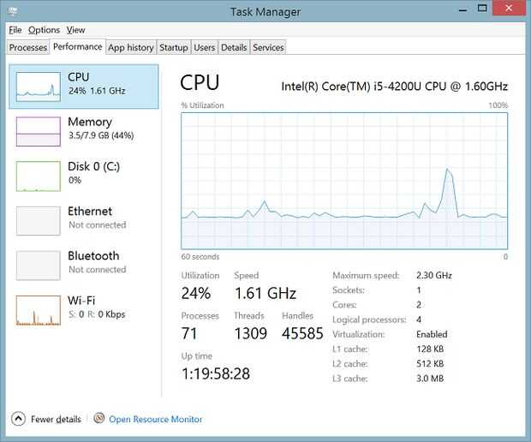The image size is (531, 442).
Task: Open the View menu
Action: (x=75, y=30)
